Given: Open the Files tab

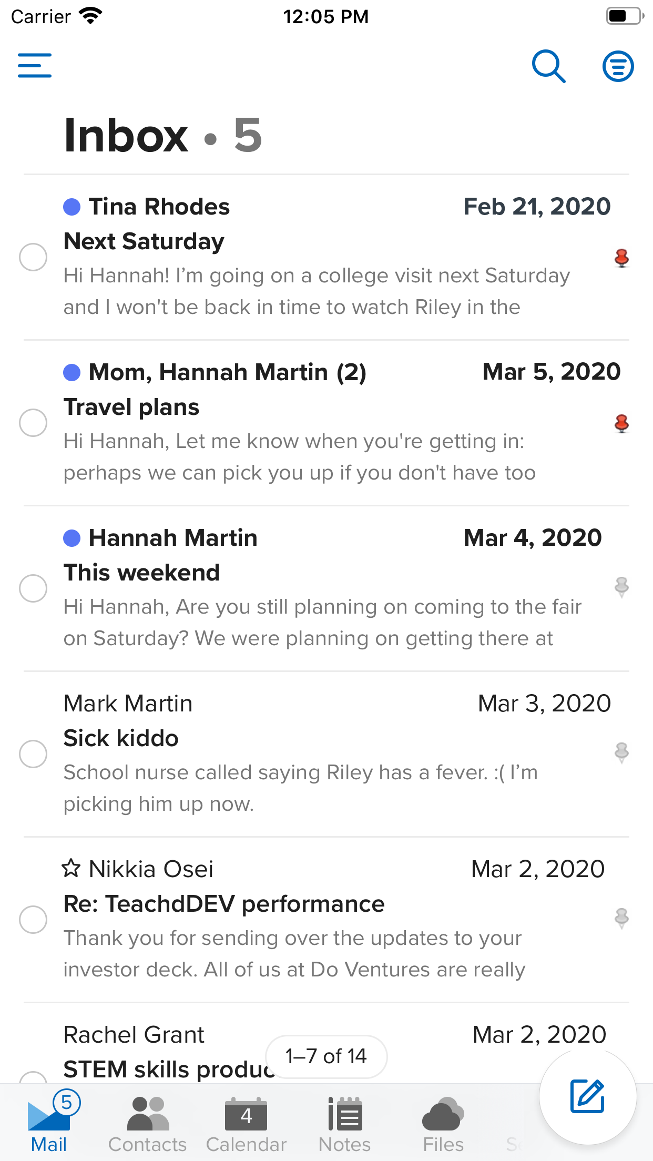Looking at the screenshot, I should (443, 1123).
